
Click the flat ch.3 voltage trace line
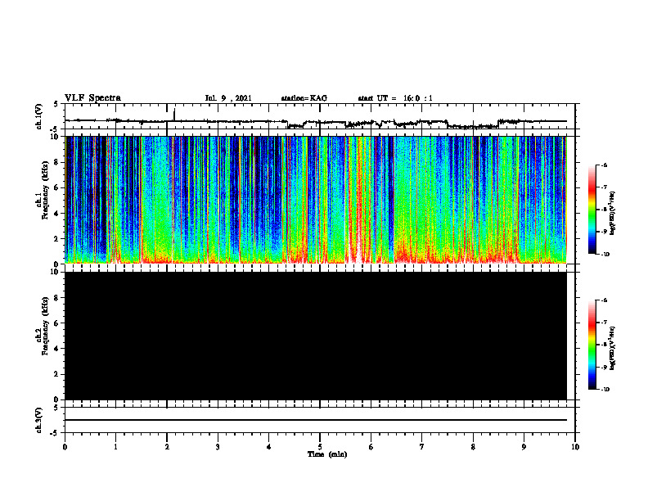(316, 420)
